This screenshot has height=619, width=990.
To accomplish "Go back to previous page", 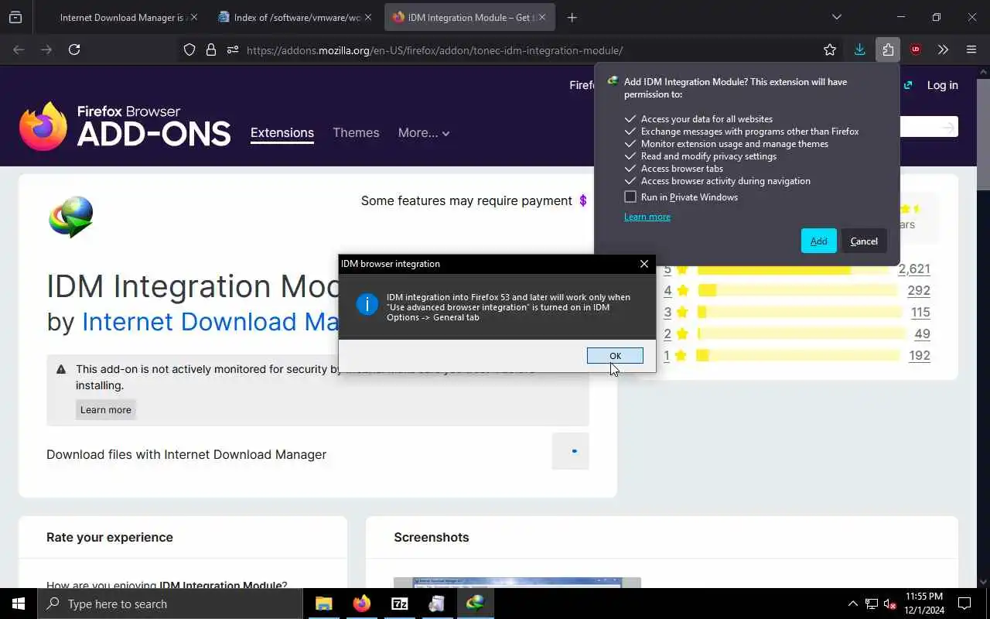I will click(19, 50).
